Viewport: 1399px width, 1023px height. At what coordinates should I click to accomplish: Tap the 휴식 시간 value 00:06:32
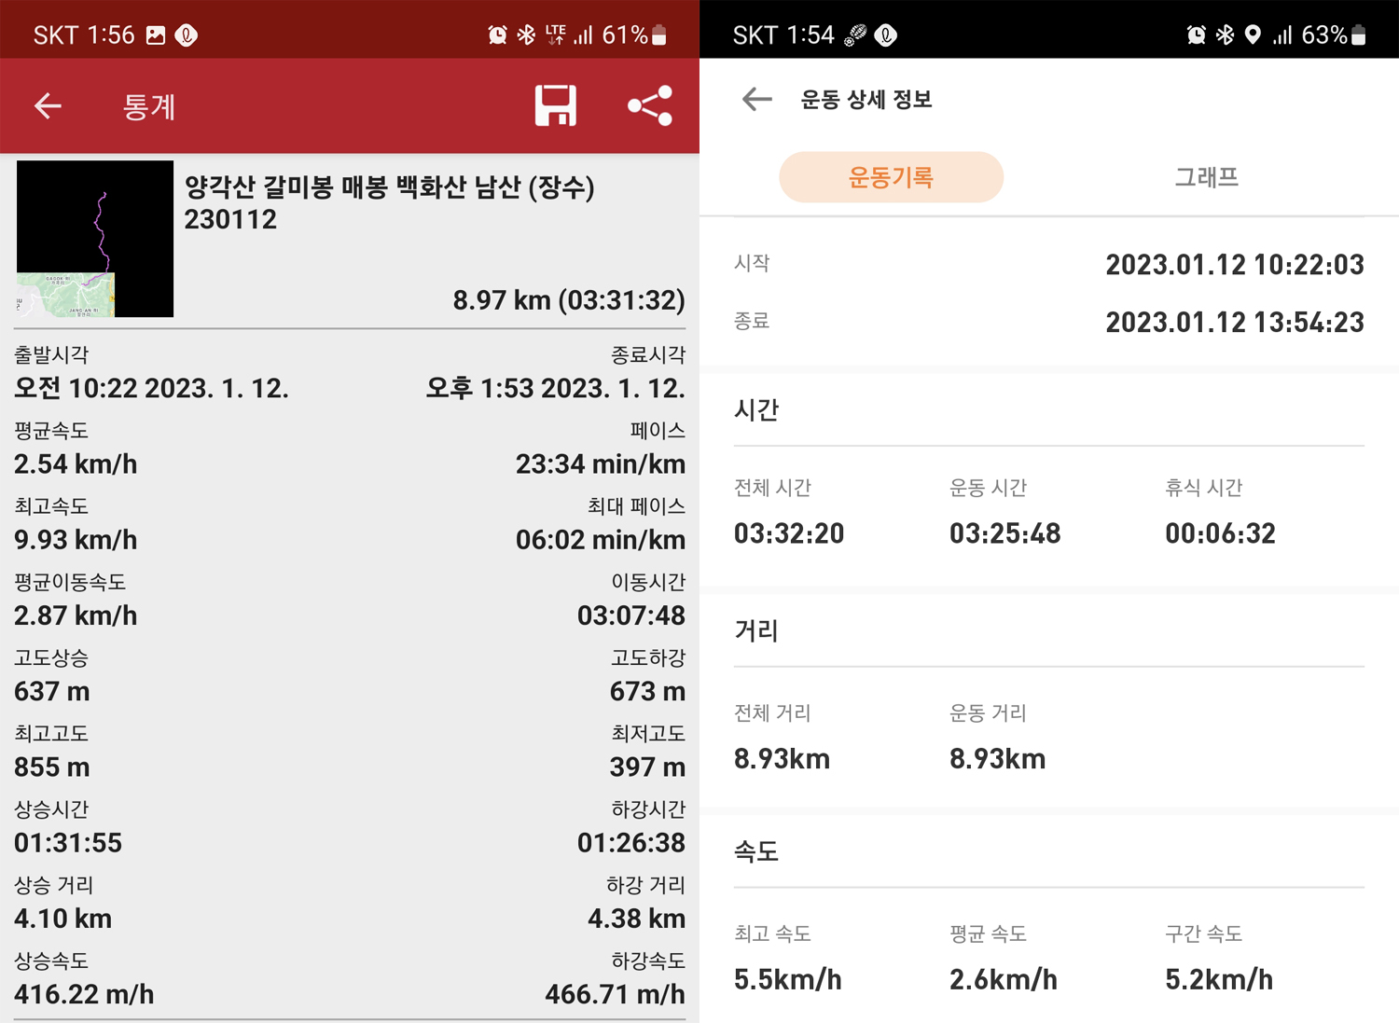click(x=1220, y=533)
